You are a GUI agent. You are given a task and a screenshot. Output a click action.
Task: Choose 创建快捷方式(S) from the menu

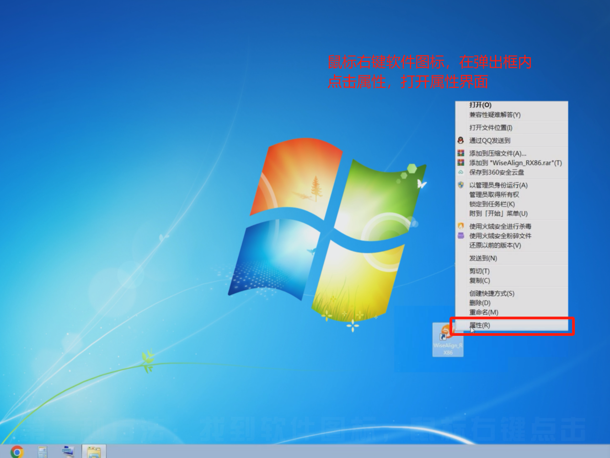492,293
